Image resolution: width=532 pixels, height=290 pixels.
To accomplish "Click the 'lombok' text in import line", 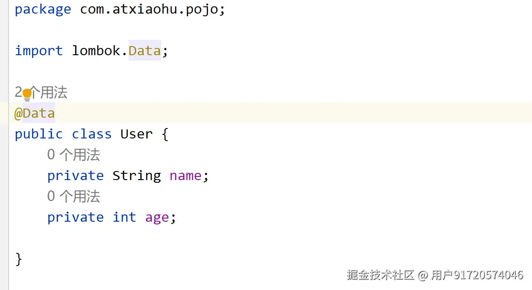I will click(96, 51).
